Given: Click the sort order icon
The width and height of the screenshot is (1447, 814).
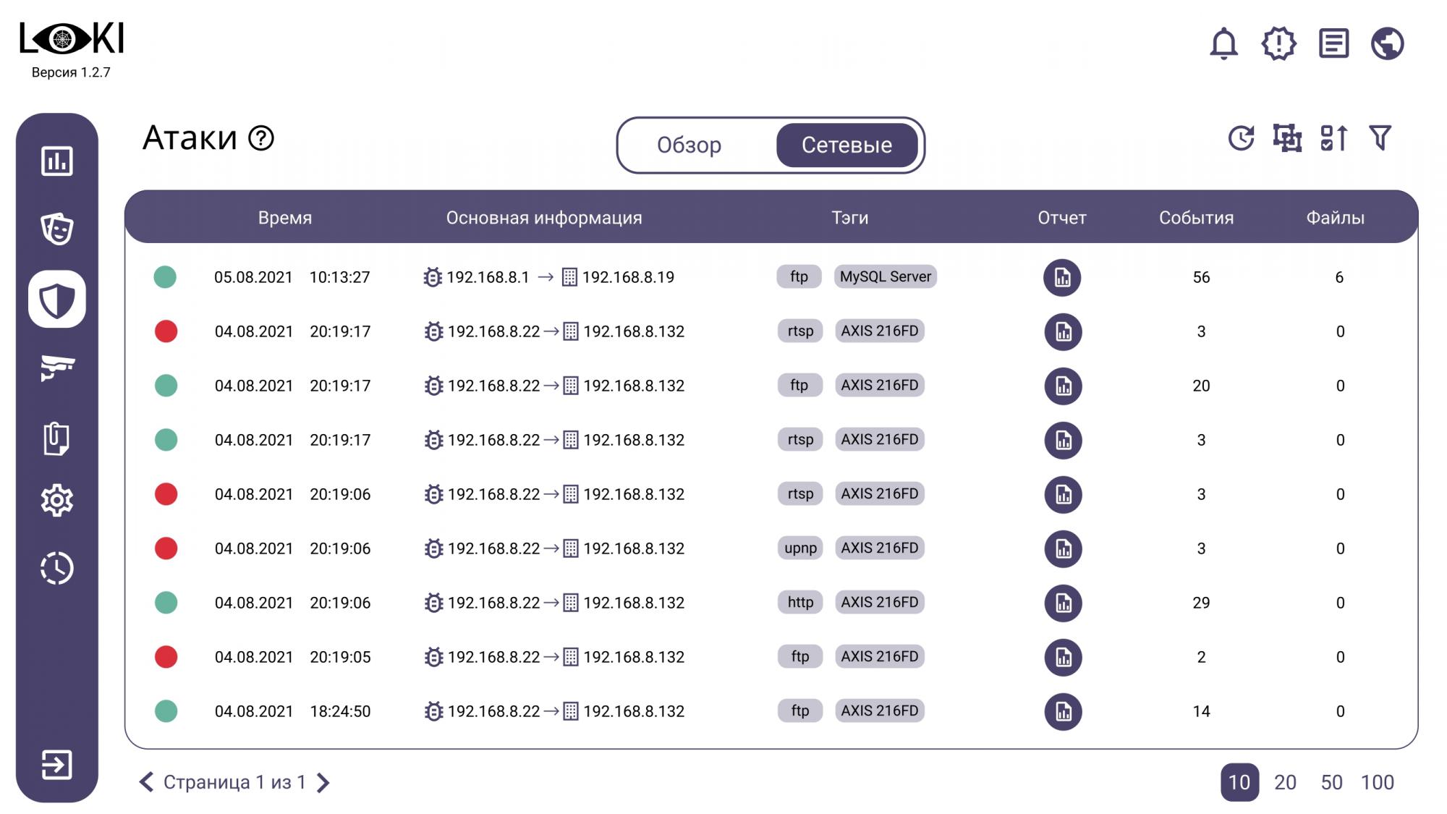Looking at the screenshot, I should (x=1333, y=137).
